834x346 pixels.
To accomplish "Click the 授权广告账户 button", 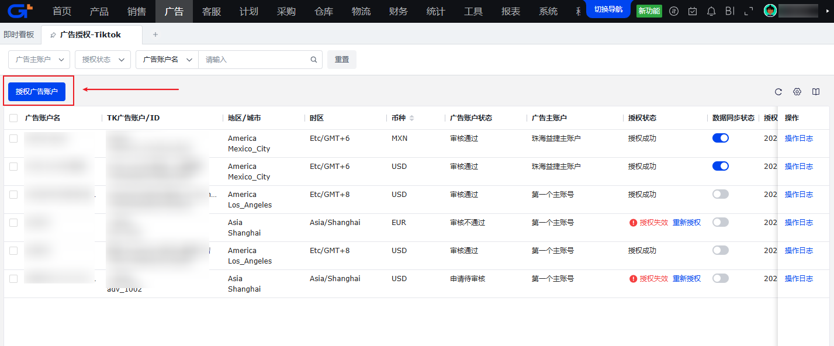I will pos(37,92).
